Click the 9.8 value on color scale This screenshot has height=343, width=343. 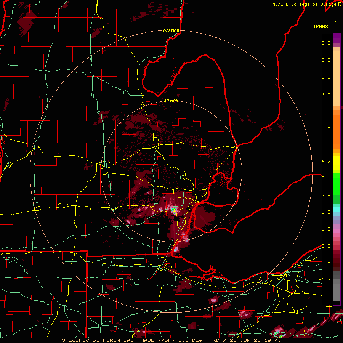[x=326, y=43]
